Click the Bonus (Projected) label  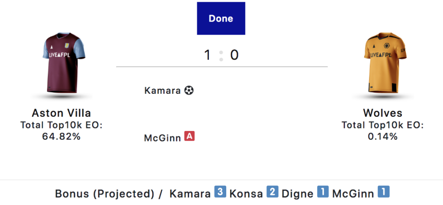click(105, 193)
